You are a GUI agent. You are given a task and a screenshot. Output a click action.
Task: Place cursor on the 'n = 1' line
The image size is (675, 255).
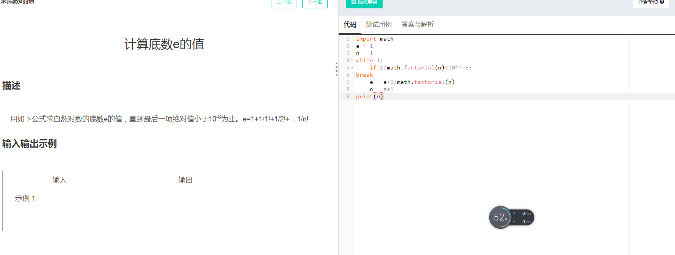[364, 53]
